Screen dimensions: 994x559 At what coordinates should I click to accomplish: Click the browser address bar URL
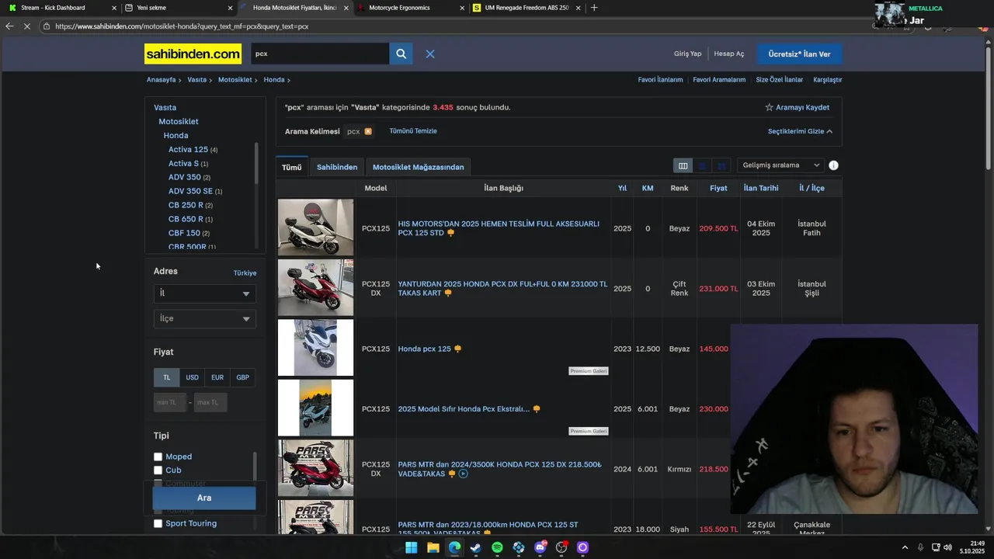pos(182,26)
